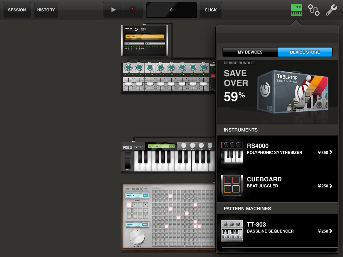Toggle the CLICK metronome
This screenshot has width=343, height=257.
pos(211,10)
